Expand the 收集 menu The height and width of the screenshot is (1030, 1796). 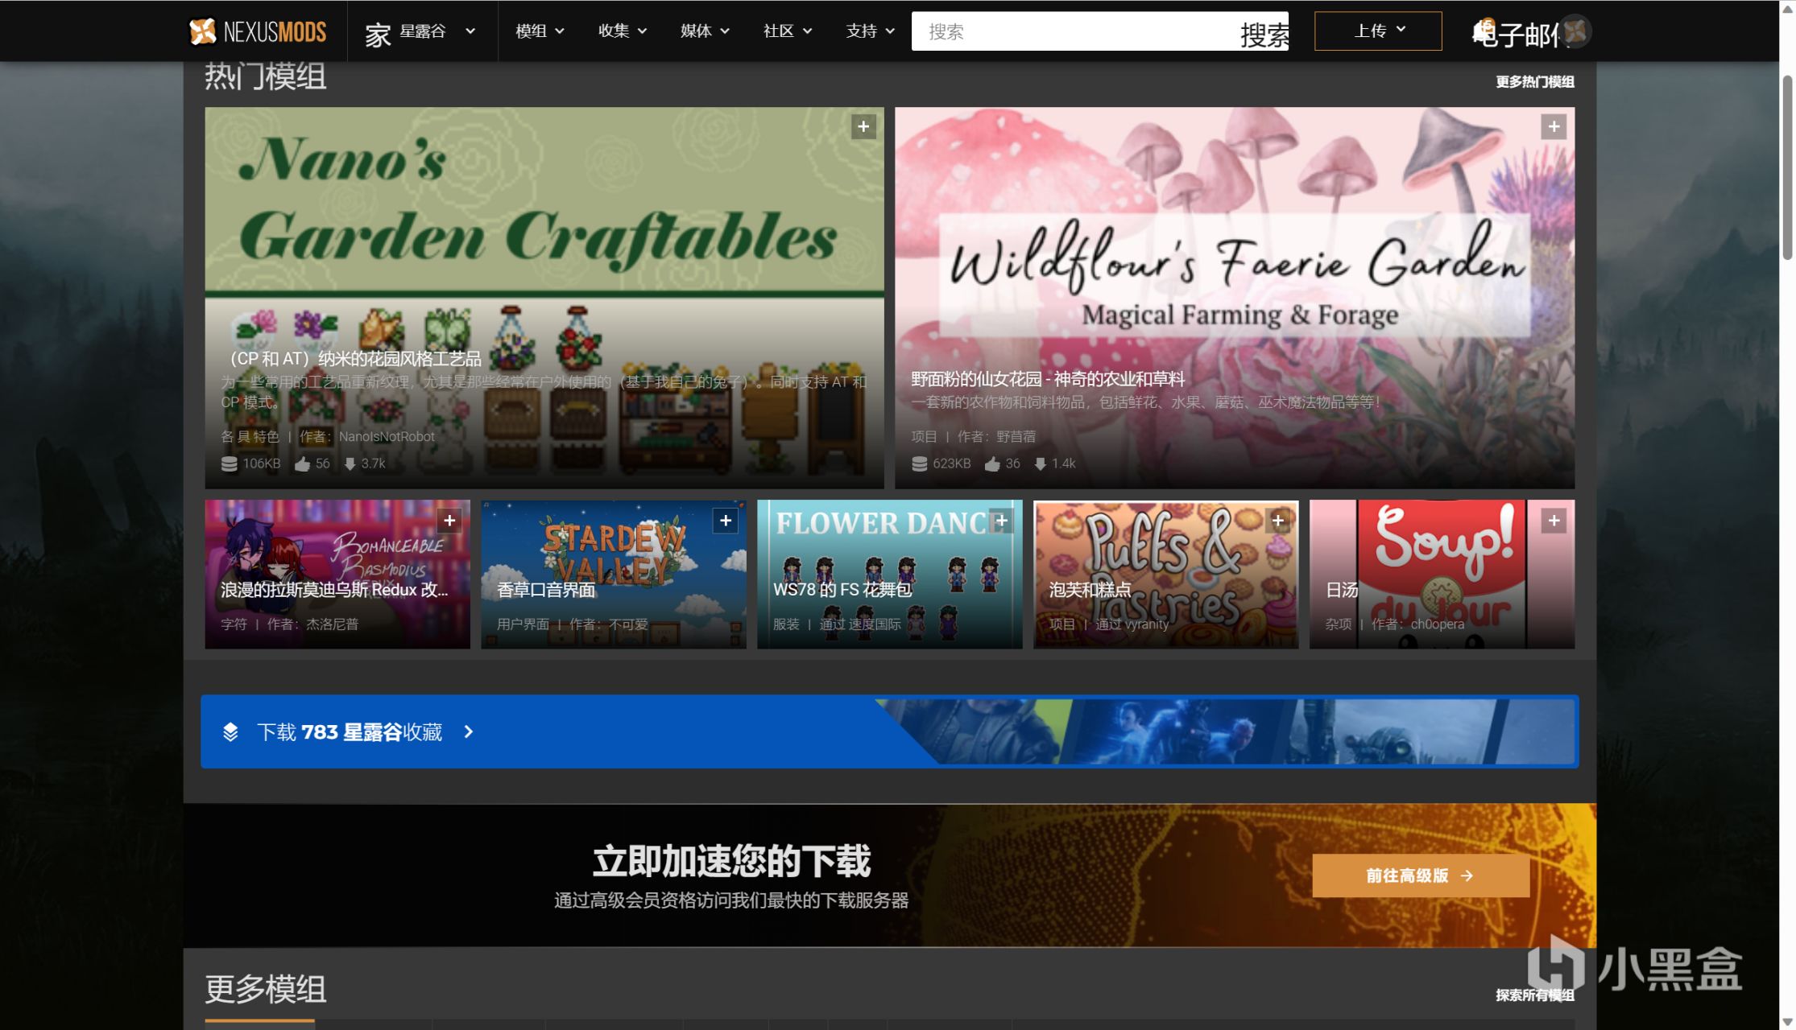[622, 31]
